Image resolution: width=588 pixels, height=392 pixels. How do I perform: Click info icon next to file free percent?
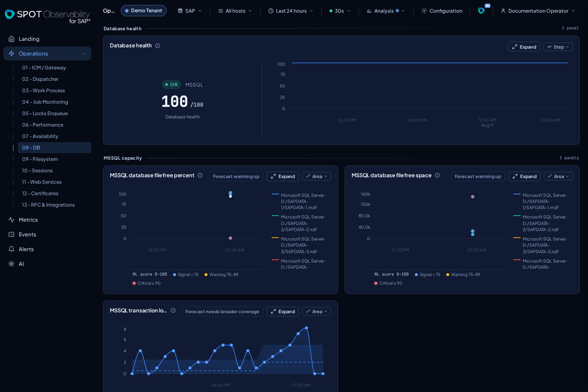point(200,175)
